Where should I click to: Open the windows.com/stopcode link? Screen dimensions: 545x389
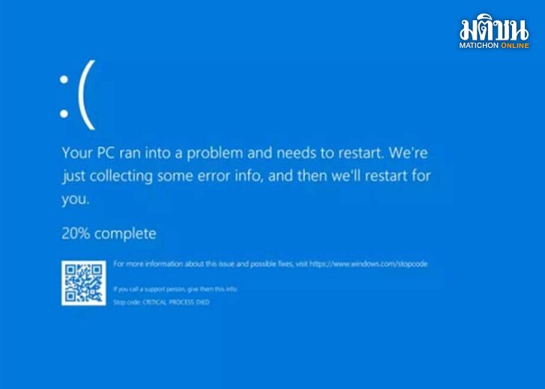tap(368, 264)
